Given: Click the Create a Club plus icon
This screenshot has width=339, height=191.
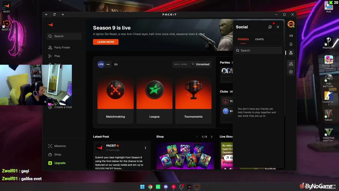Looking at the screenshot, I should (x=50, y=107).
